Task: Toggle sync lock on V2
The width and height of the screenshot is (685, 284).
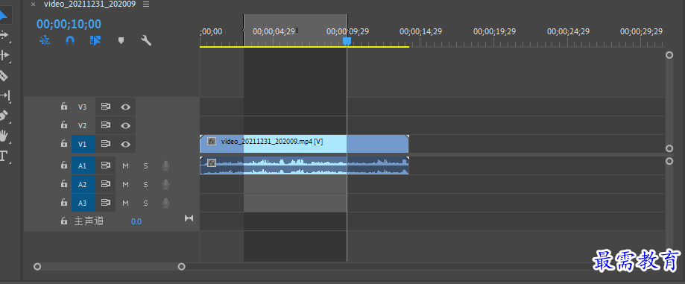Action: coord(105,125)
